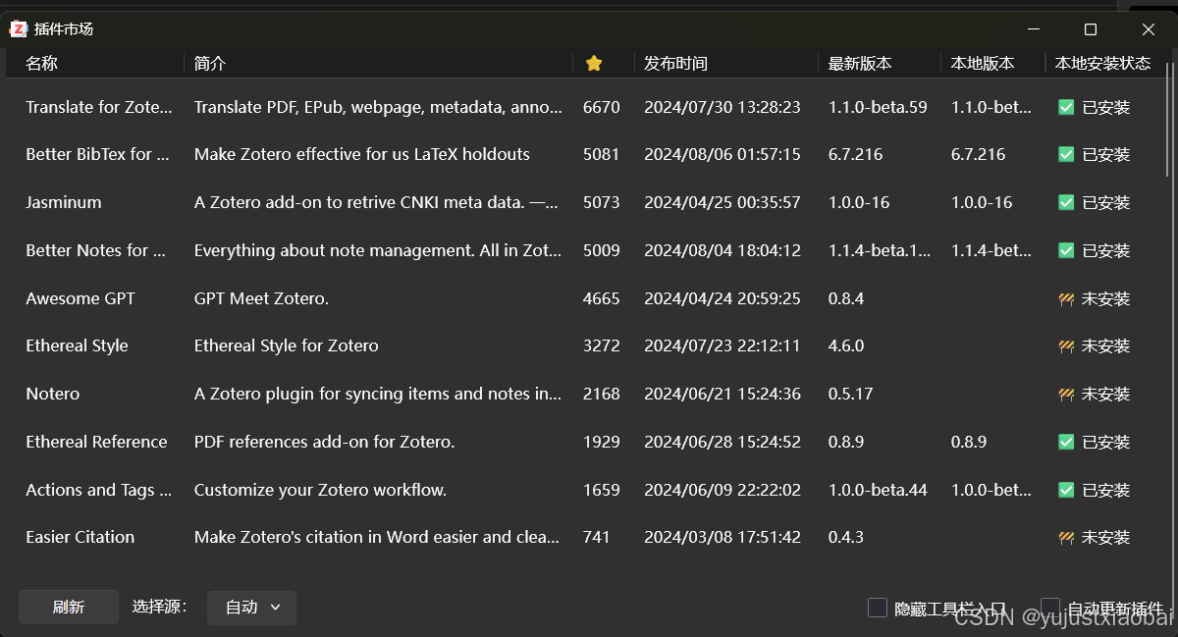Click latest version 1.0.0-beta.44

coord(878,490)
